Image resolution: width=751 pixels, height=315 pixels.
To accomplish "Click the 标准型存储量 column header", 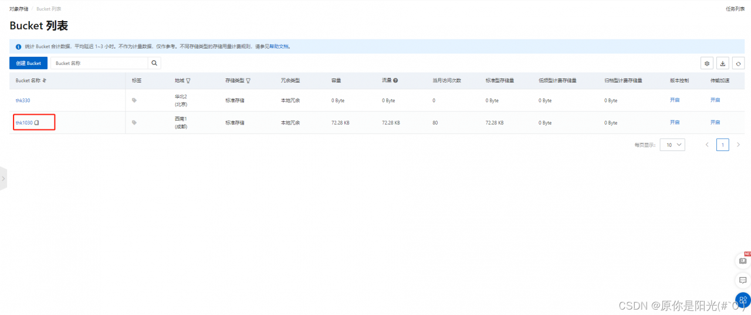I will tap(500, 81).
